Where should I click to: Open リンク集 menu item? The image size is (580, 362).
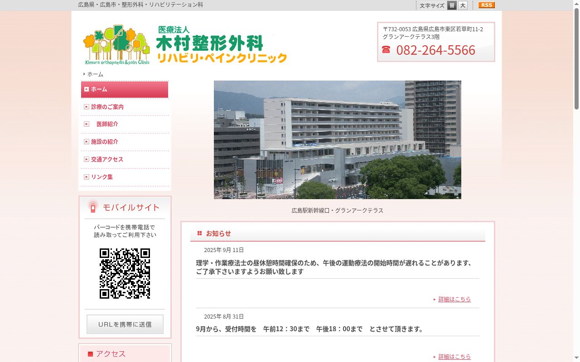102,177
